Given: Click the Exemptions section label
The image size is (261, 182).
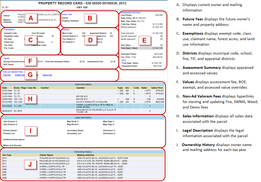Looking at the screenshot, I should [9, 29].
